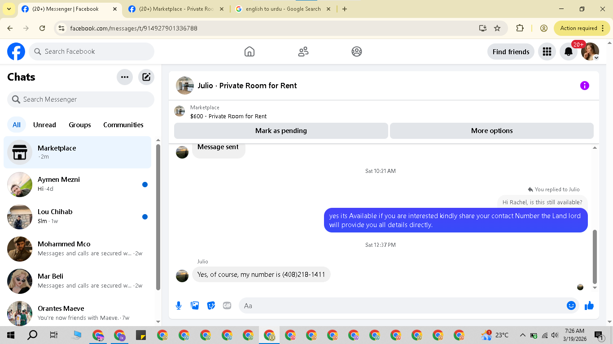
Task: Open the Windows notification center
Action: 599,335
